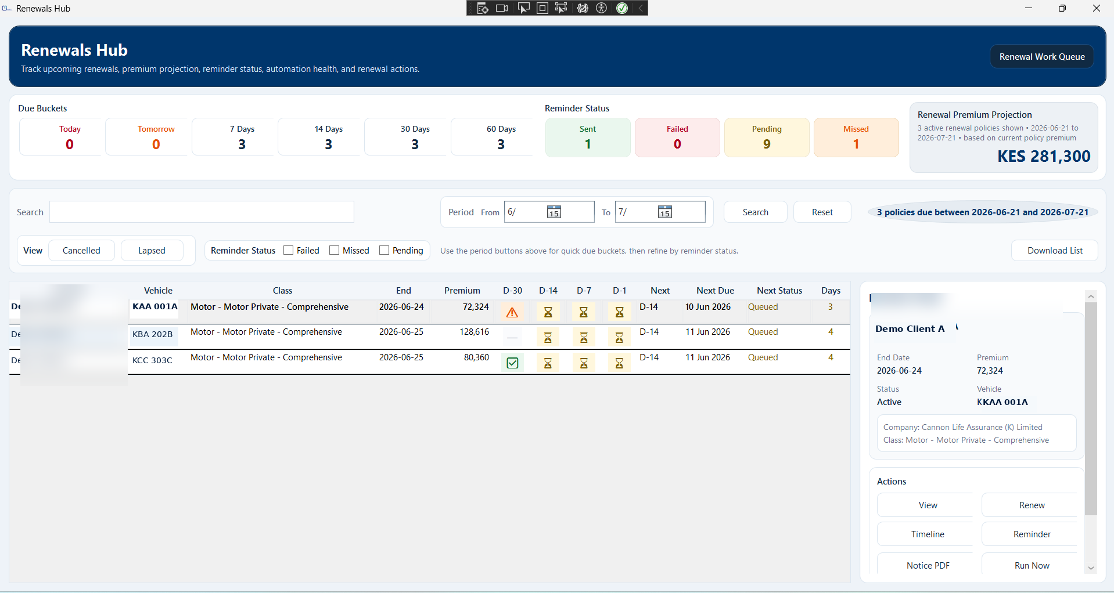
Task: Click the details panel scroll-down arrow
Action: coord(1091,568)
